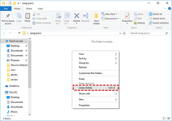Choose Refresh from the context menu
This screenshot has width=172, height=121.
pyautogui.click(x=83, y=67)
